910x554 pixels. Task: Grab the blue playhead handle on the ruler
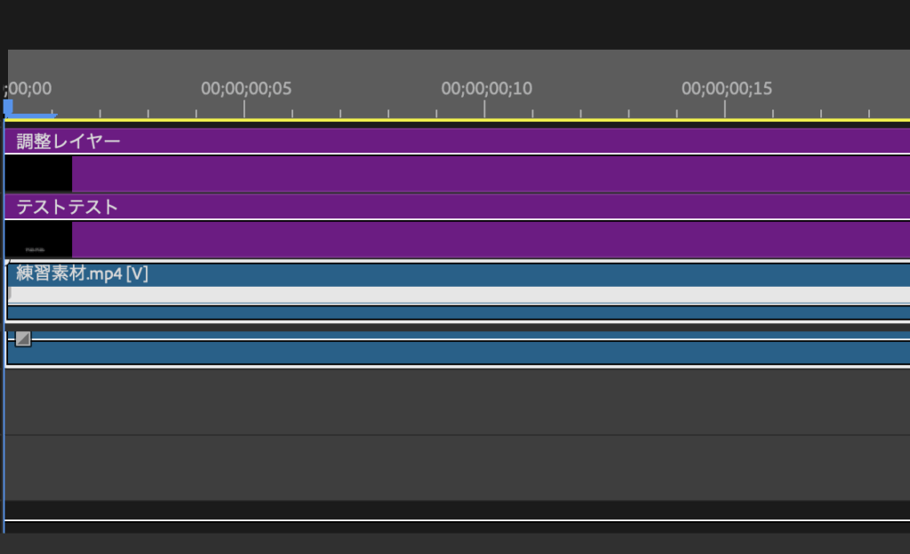pyautogui.click(x=9, y=107)
